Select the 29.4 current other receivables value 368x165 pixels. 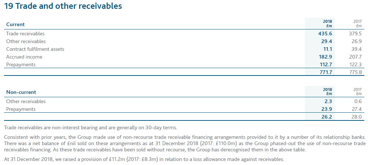[327, 42]
